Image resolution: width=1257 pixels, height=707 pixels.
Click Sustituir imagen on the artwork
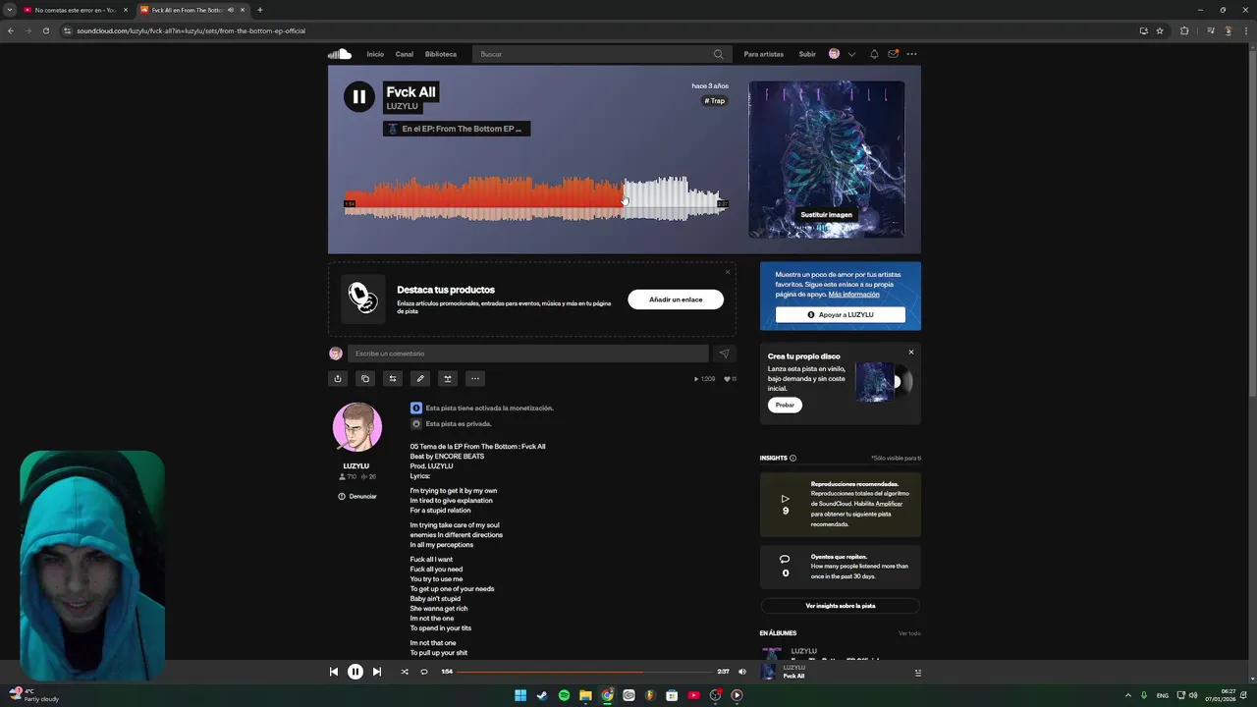(827, 214)
